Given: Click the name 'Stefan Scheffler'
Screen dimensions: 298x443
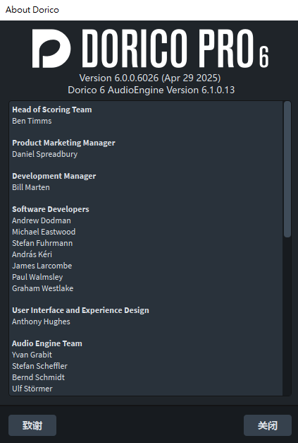Looking at the screenshot, I should (x=39, y=366).
